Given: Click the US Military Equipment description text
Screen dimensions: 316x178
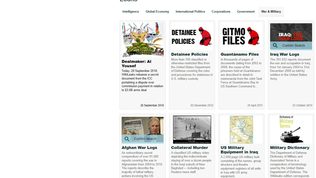Looking at the screenshot, I should (x=241, y=167).
